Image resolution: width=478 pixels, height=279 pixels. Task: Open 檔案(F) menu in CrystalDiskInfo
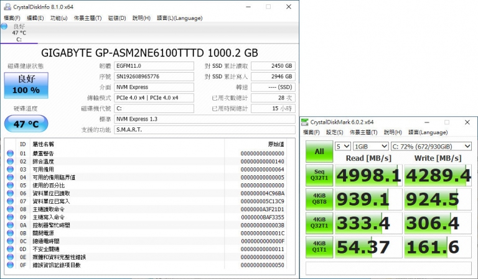point(12,18)
